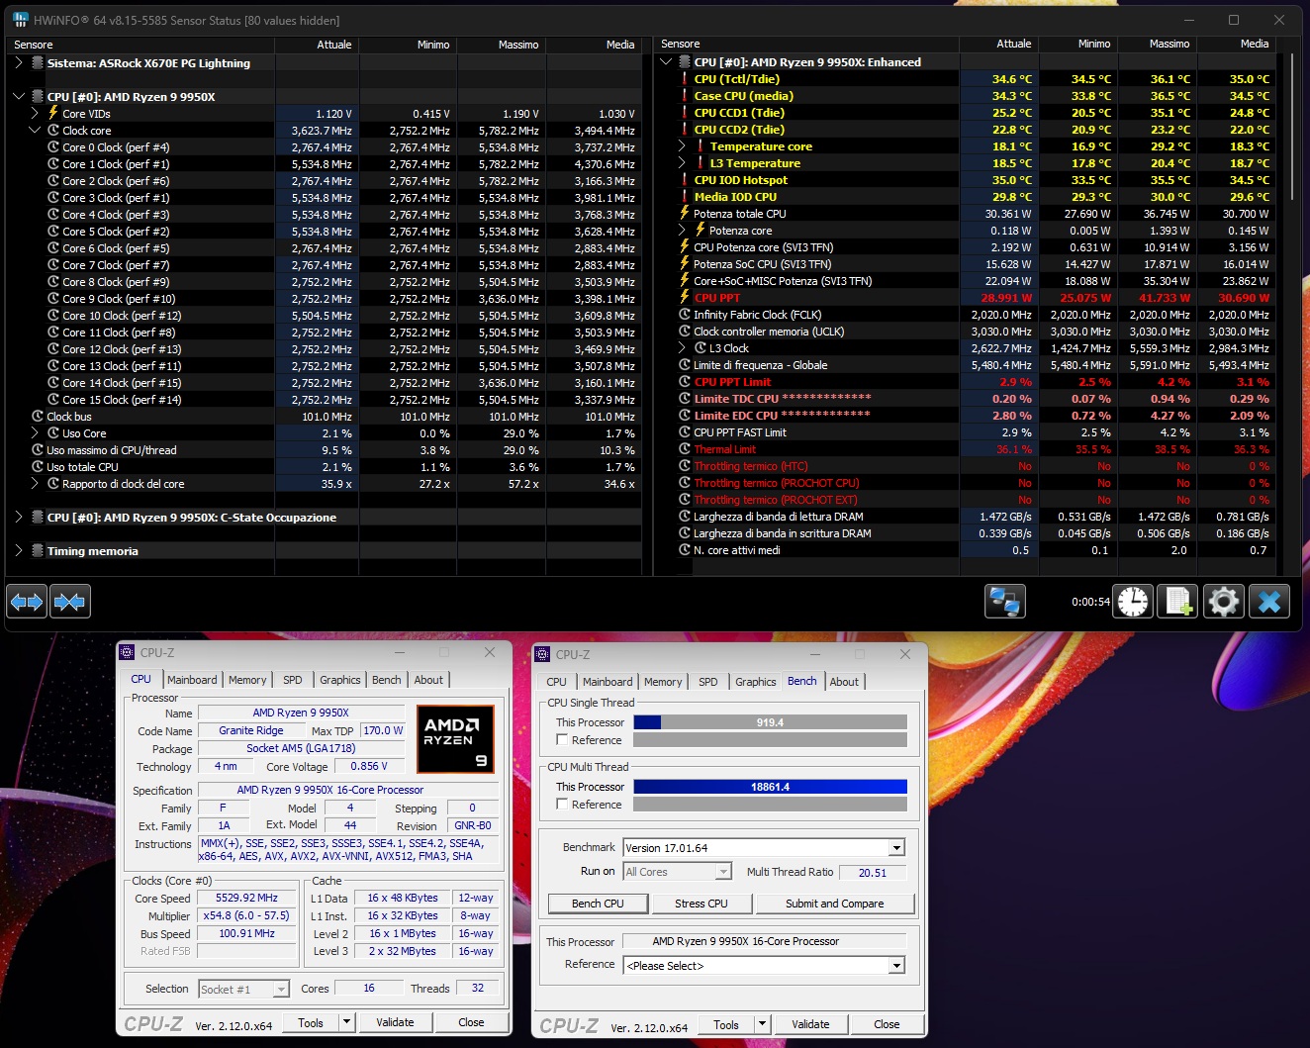Viewport: 1310px width, 1048px height.
Task: Click the AMD Ryzen 9 logo in CPU-Z
Action: point(455,738)
